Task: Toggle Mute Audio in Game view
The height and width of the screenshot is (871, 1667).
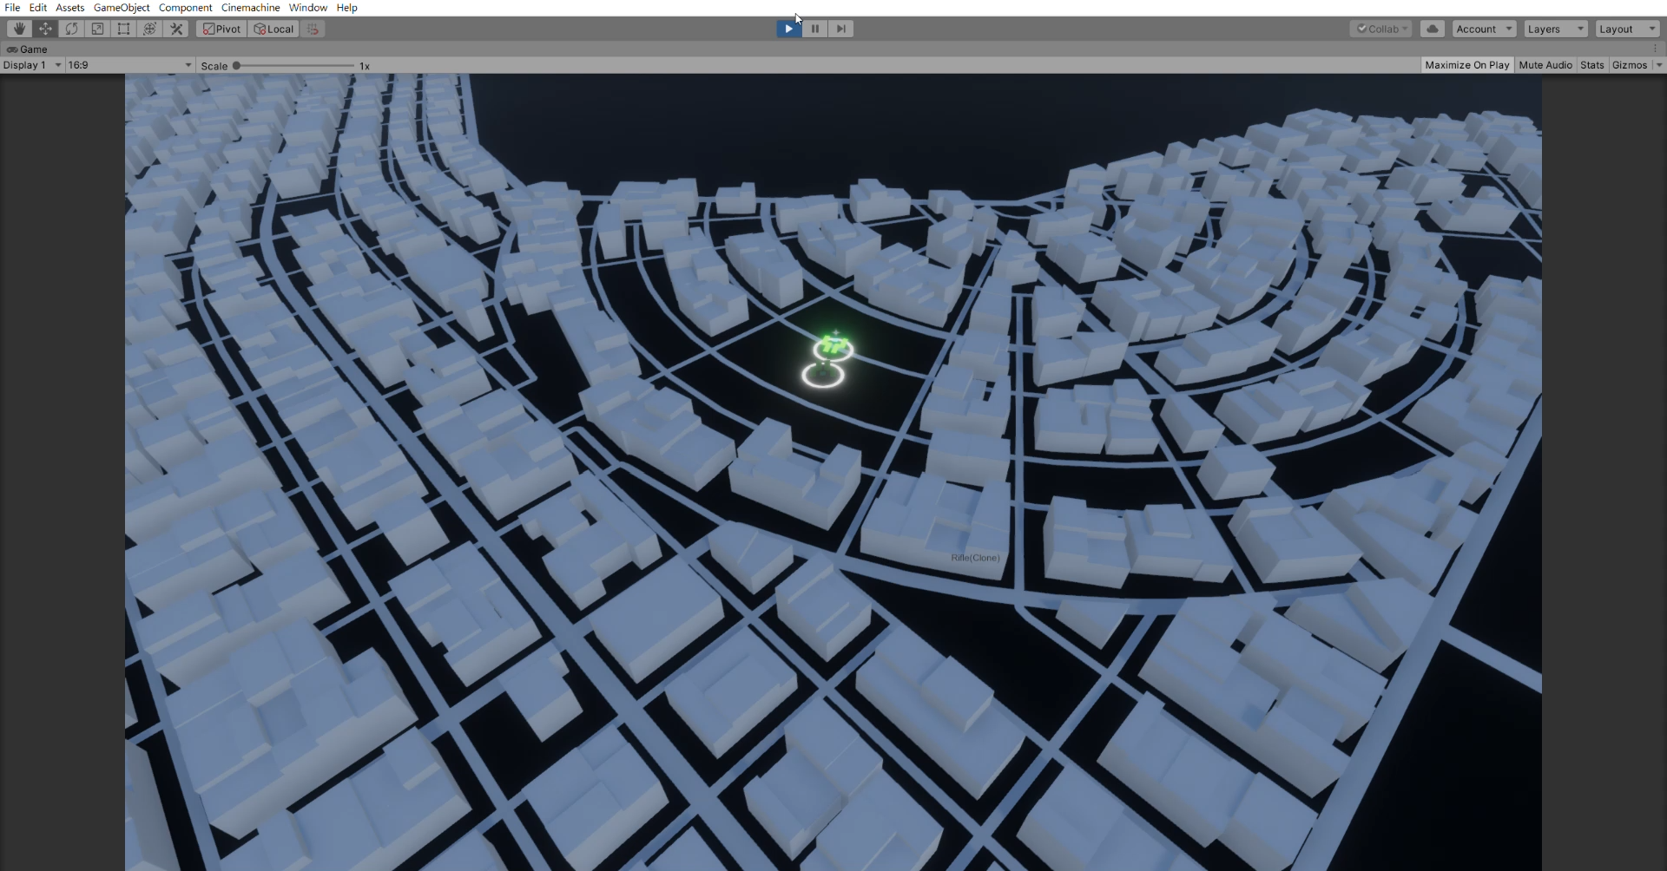Action: [1545, 65]
